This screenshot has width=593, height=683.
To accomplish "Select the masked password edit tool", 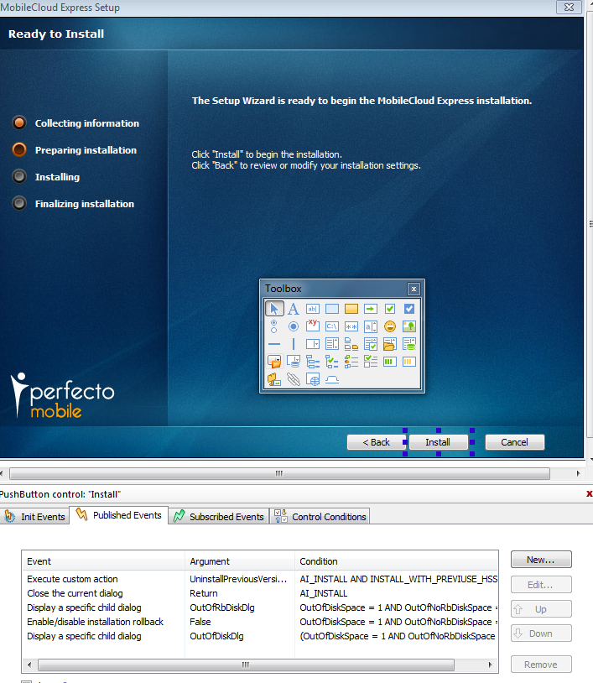I will pyautogui.click(x=351, y=326).
